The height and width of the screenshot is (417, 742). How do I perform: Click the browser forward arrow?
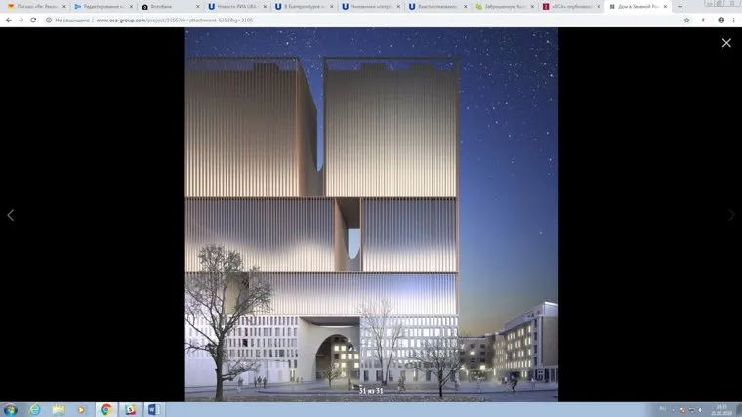(x=21, y=20)
